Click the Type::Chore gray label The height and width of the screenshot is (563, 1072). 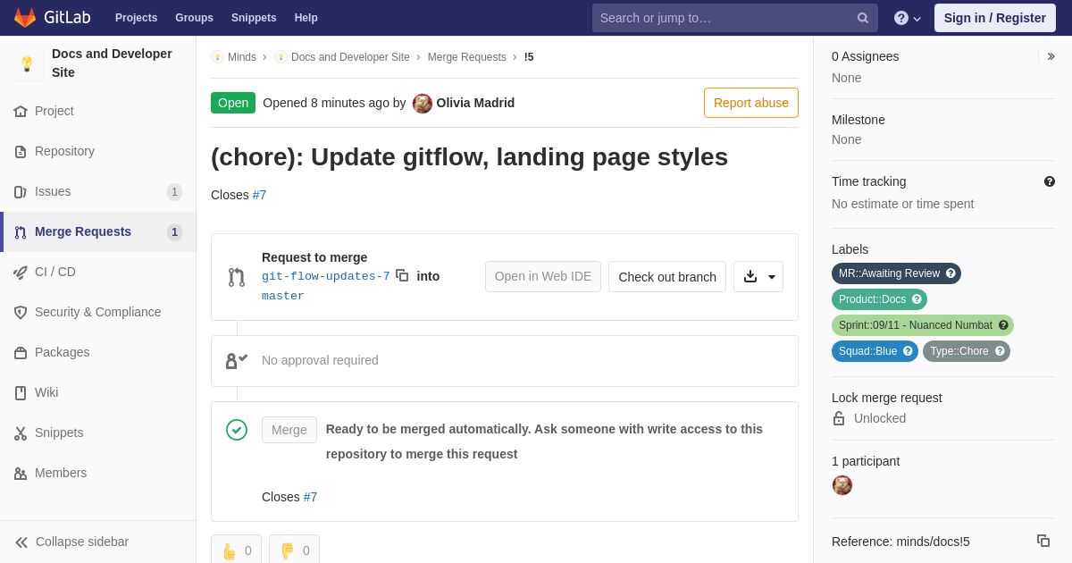pos(967,351)
